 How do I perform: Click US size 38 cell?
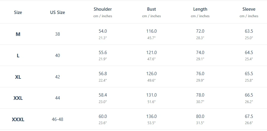(57, 34)
